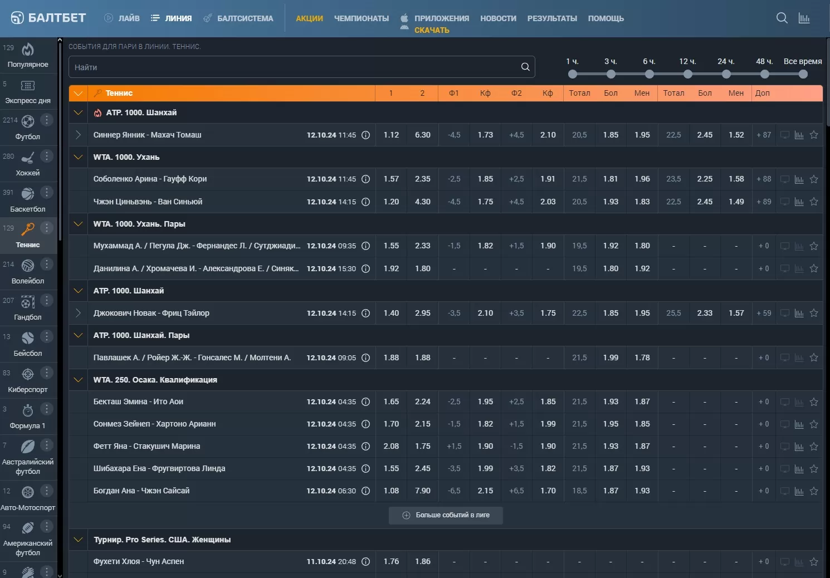The height and width of the screenshot is (578, 830).
Task: Expand the Джокович Новак - Фриц Тэйлор row
Action: click(x=78, y=313)
